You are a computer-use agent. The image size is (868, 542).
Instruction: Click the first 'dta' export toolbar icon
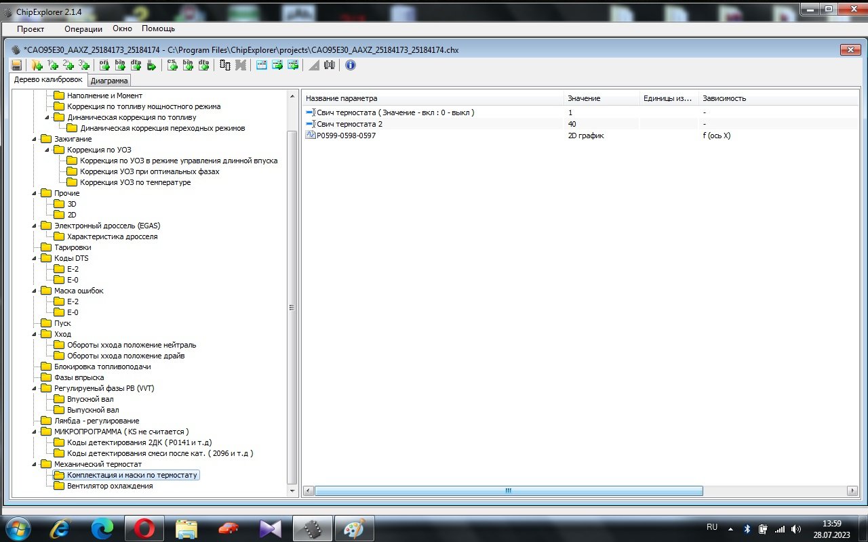pyautogui.click(x=136, y=65)
